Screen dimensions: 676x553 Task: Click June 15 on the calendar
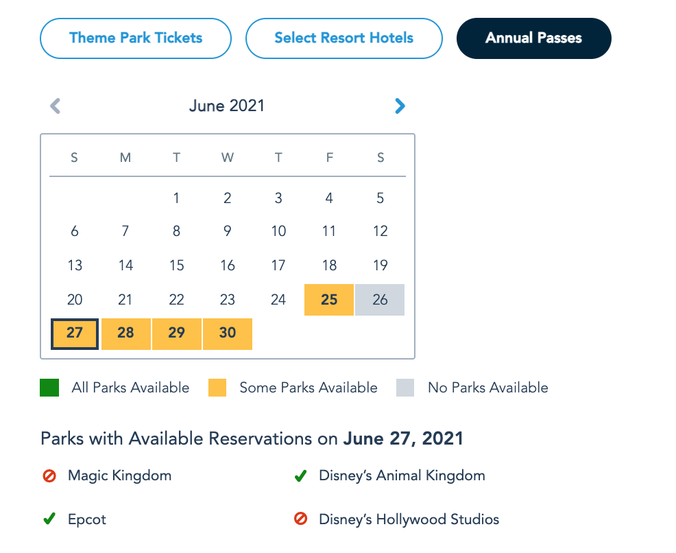pyautogui.click(x=176, y=266)
